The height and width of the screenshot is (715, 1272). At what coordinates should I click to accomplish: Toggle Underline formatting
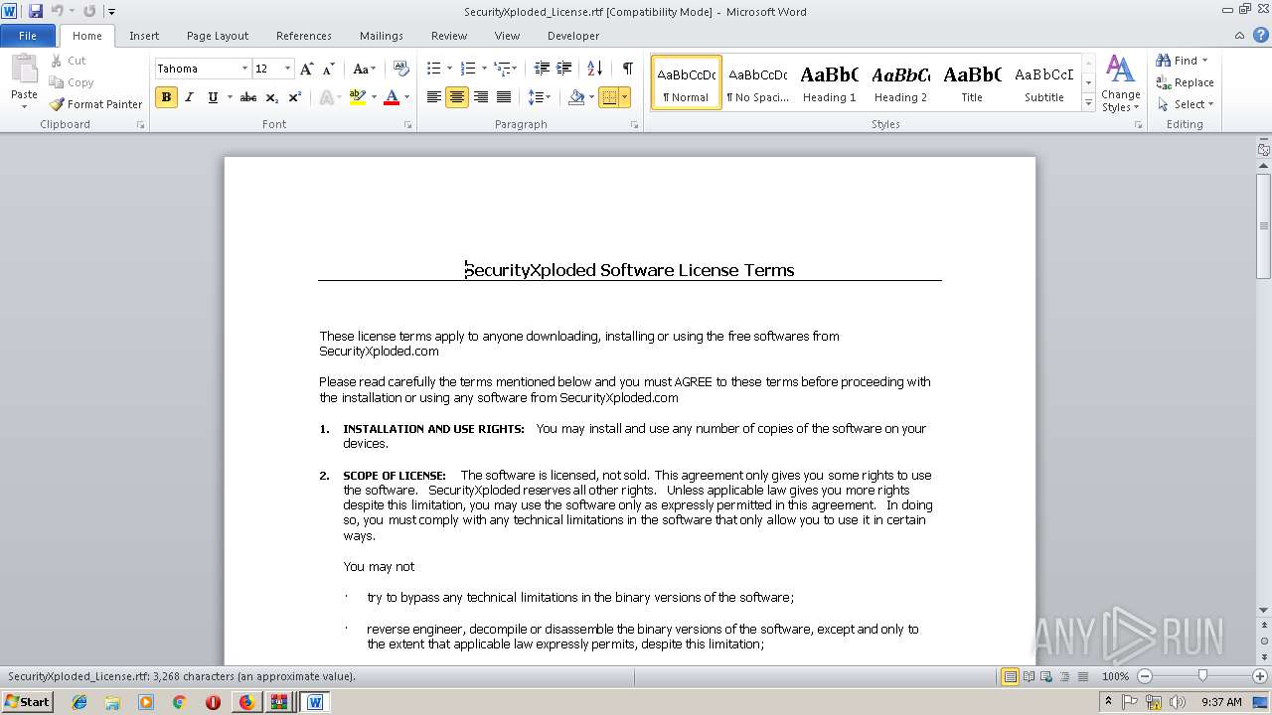click(213, 97)
